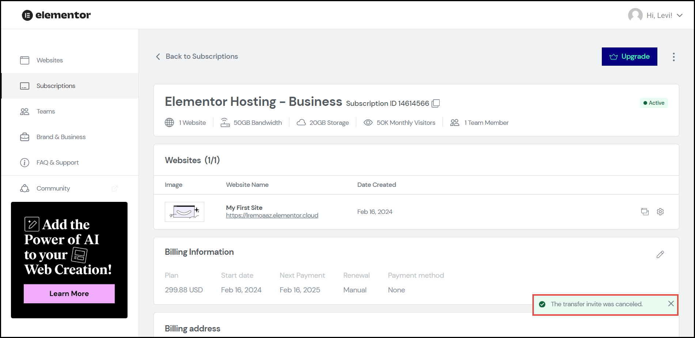Image resolution: width=695 pixels, height=338 pixels.
Task: Click the Manual renewal value
Action: (355, 290)
